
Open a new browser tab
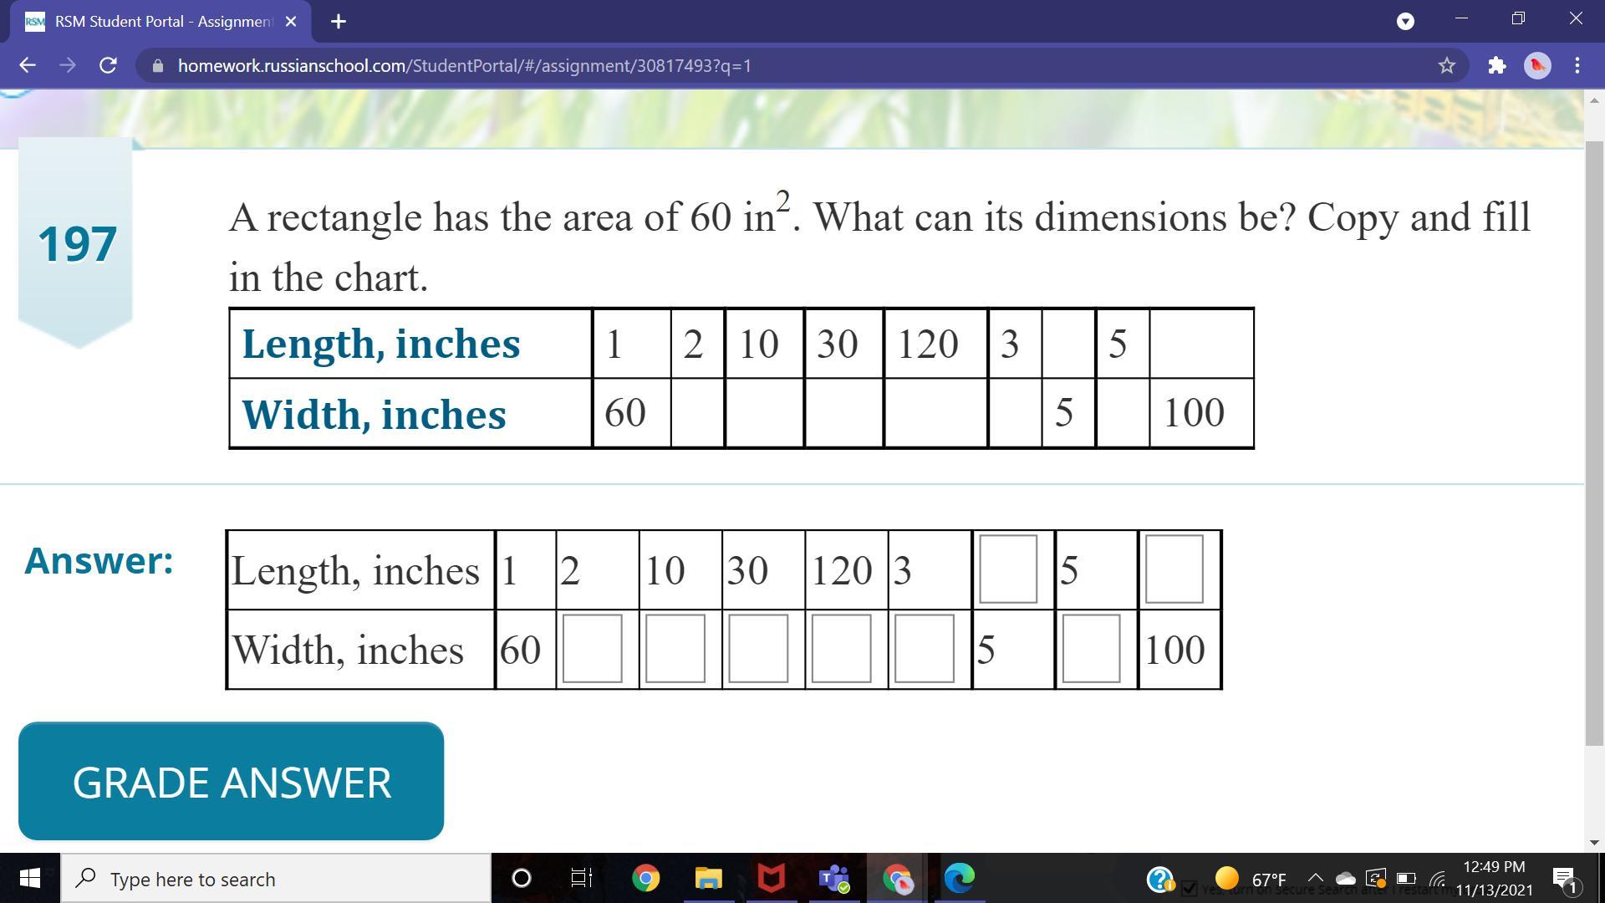(x=339, y=22)
